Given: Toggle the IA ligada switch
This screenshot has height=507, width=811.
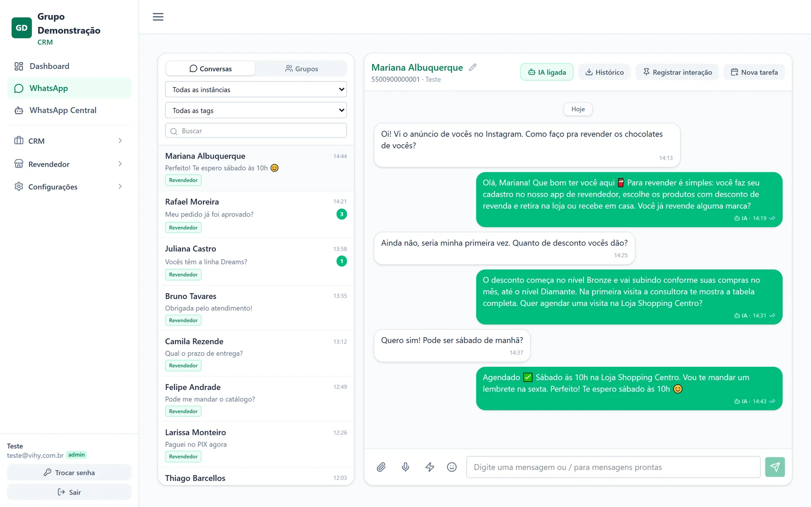Looking at the screenshot, I should (x=547, y=72).
